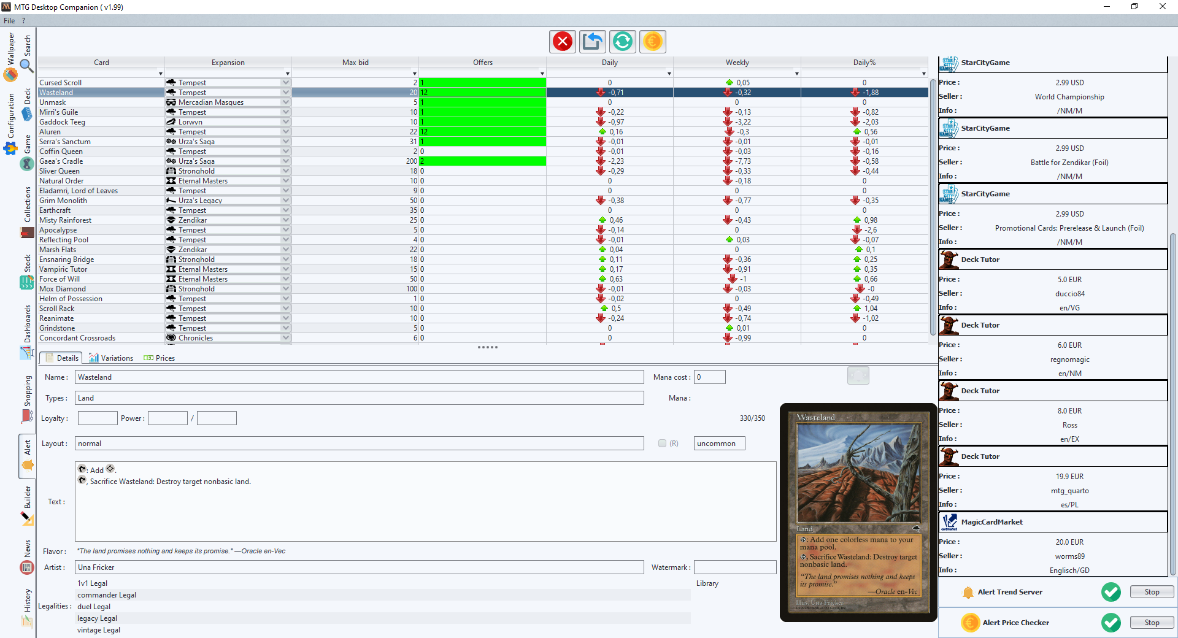1178x638 pixels.
Task: Open the File menu
Action: pos(9,21)
